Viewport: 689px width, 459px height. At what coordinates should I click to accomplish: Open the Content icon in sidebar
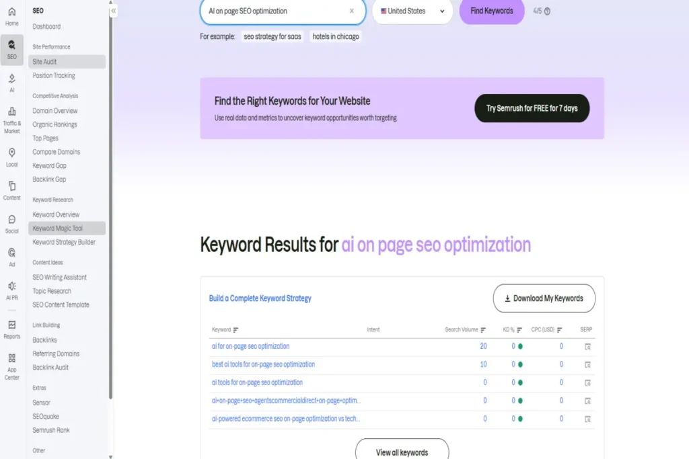12,189
